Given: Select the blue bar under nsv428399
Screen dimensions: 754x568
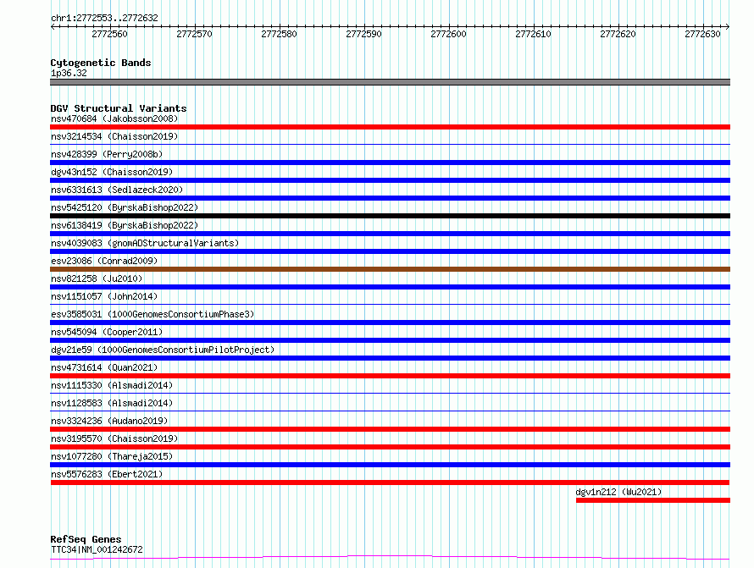Looking at the screenshot, I should point(390,163).
